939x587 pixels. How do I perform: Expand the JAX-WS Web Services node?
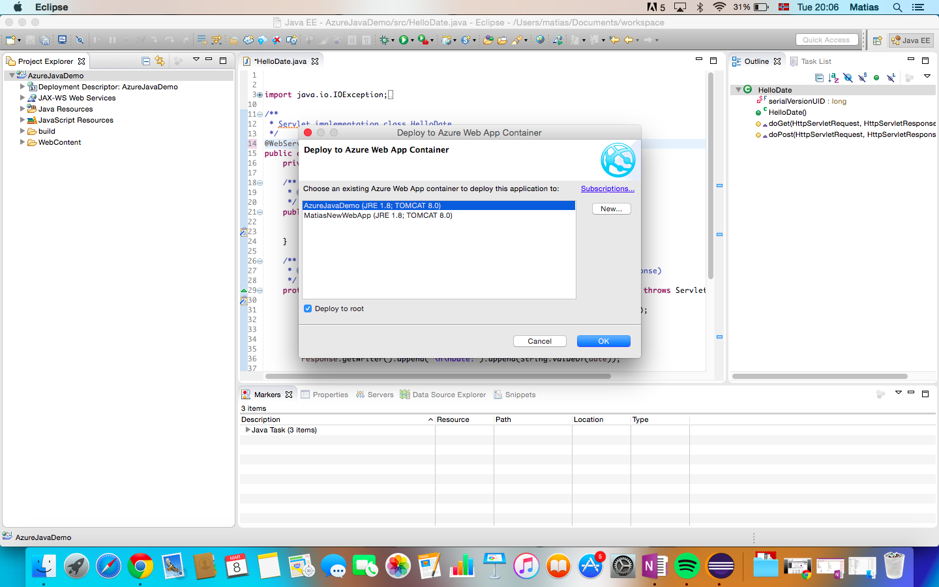(x=23, y=98)
